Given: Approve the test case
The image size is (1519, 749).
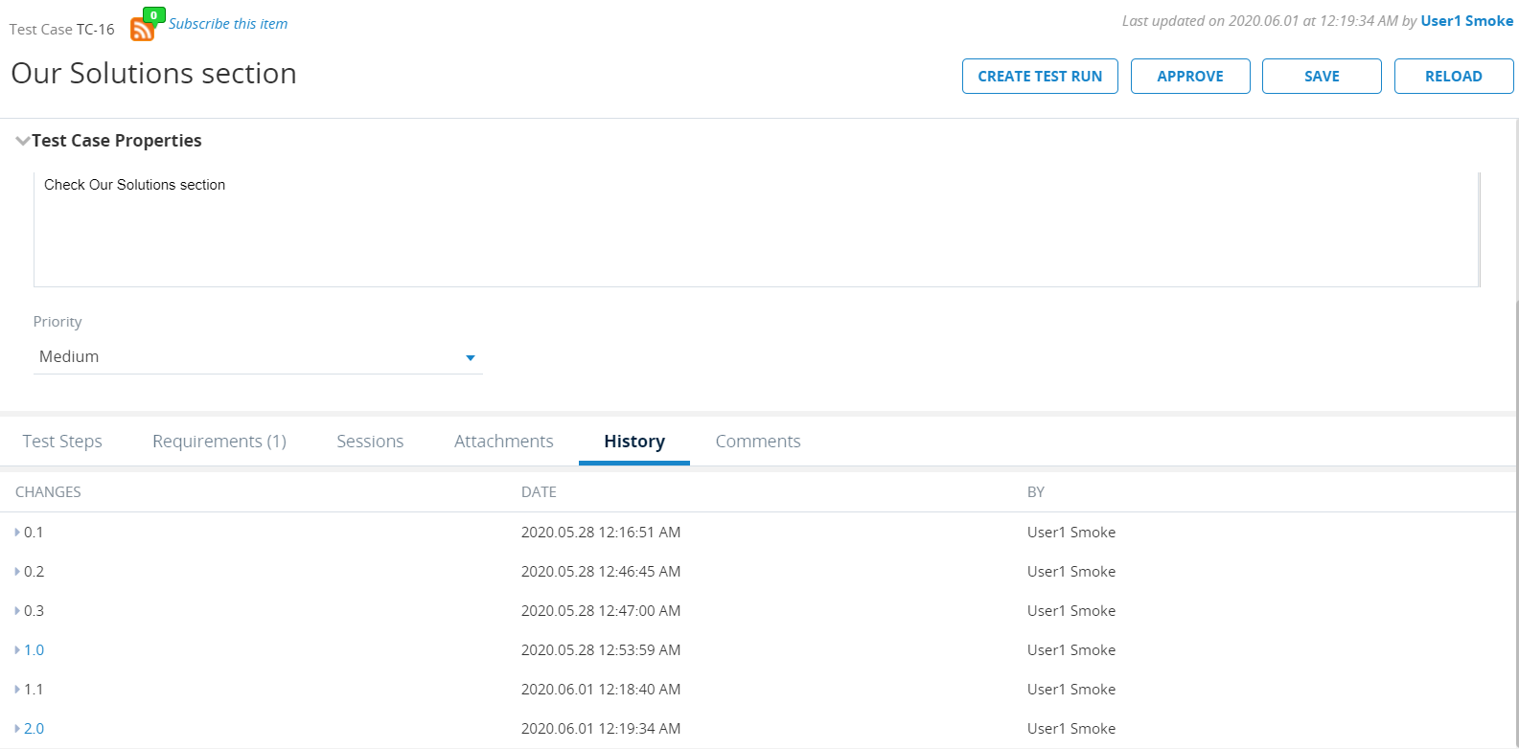Looking at the screenshot, I should (1190, 77).
